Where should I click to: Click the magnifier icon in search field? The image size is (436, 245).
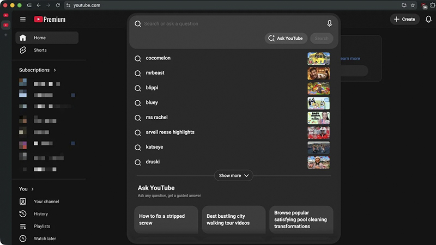(138, 24)
